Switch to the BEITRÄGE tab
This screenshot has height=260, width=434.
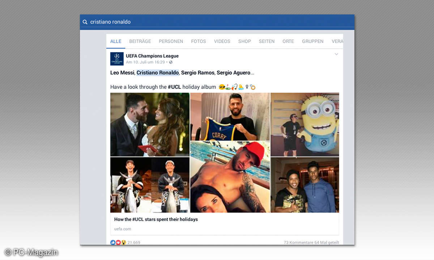[140, 42]
